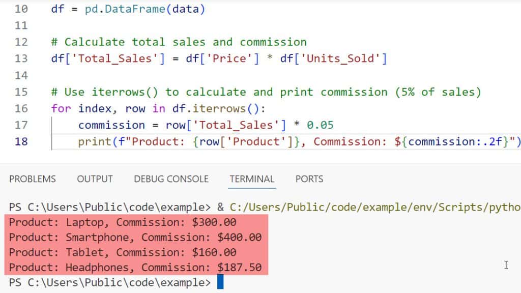This screenshot has width=521, height=293.
Task: Select line number 16 in the gutter
Action: [21, 109]
